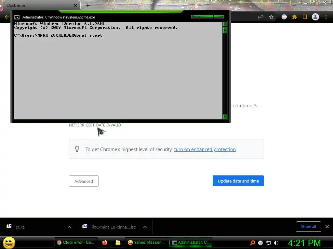Click cmd line 'net start' prompt text
This screenshot has height=249, width=333.
point(91,35)
